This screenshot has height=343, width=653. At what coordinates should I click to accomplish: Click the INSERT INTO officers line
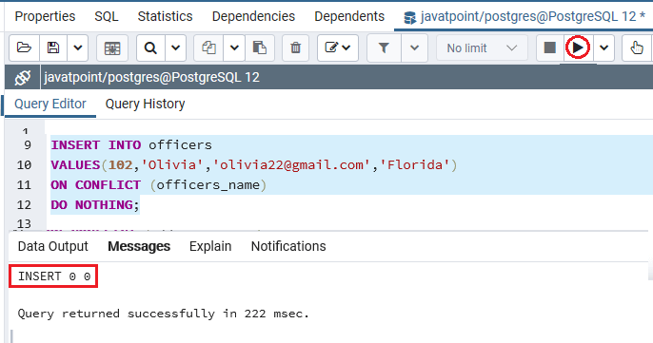tap(131, 145)
